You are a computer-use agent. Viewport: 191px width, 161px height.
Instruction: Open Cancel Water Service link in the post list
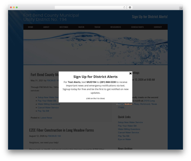(x=48, y=107)
